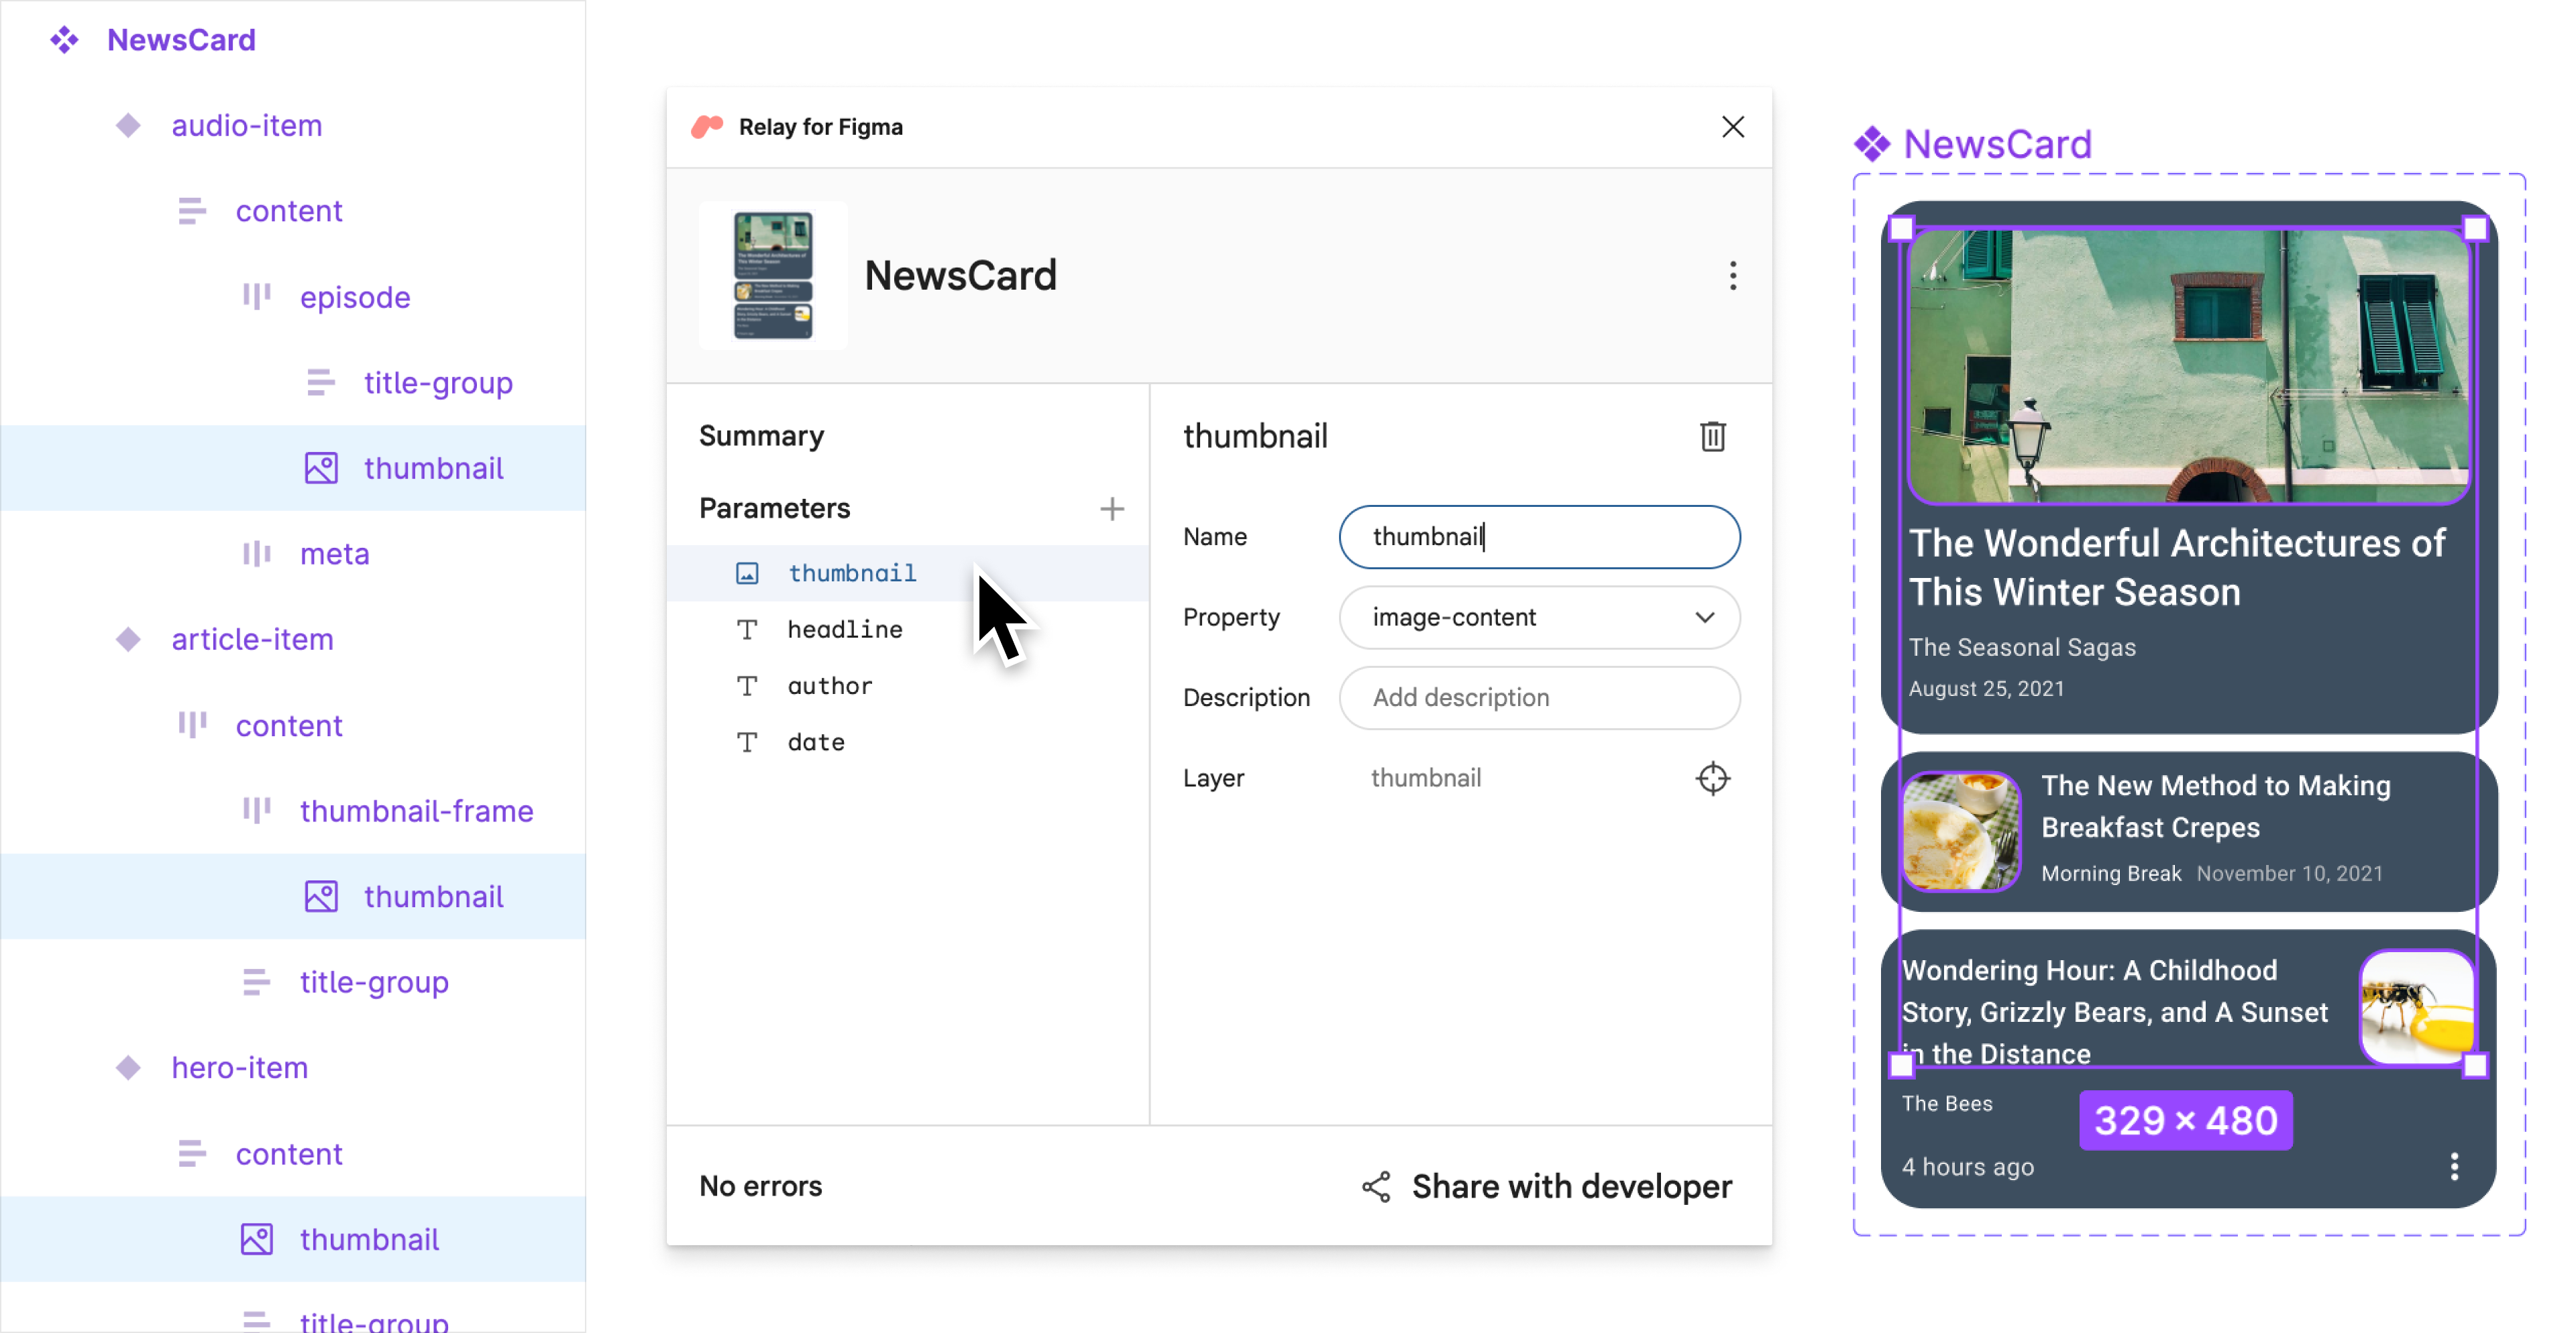The width and height of the screenshot is (2576, 1333).
Task: Click the more options kebab menu icon
Action: click(1733, 276)
